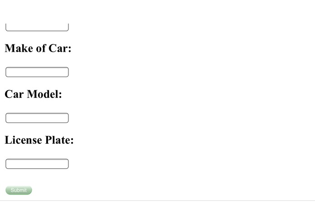Image resolution: width=315 pixels, height=224 pixels.
Task: Click the word "Make" in the first label
Action: (x=19, y=48)
